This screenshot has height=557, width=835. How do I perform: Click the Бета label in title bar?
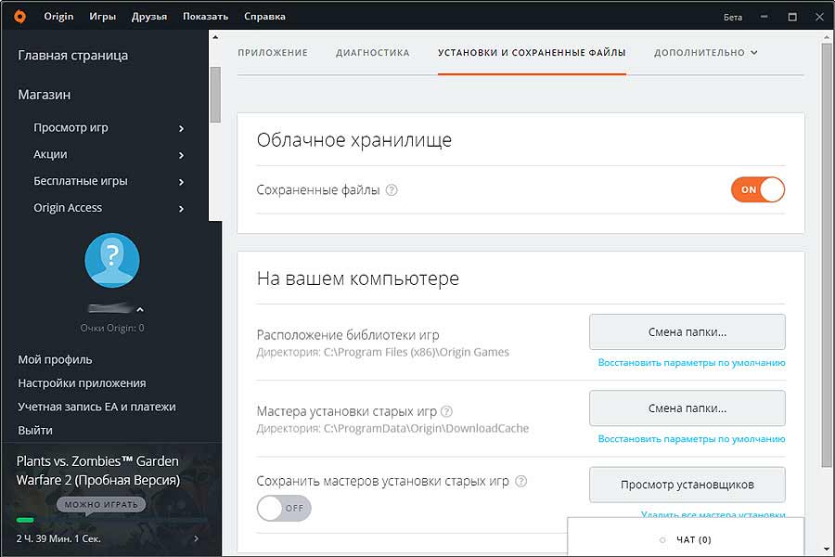coord(733,17)
